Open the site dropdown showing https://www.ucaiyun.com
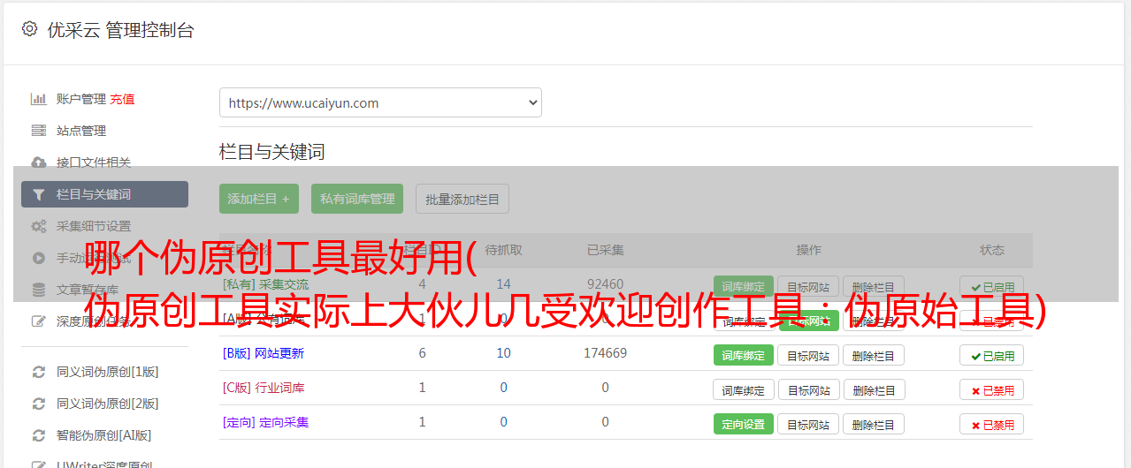The width and height of the screenshot is (1131, 468). (x=380, y=102)
